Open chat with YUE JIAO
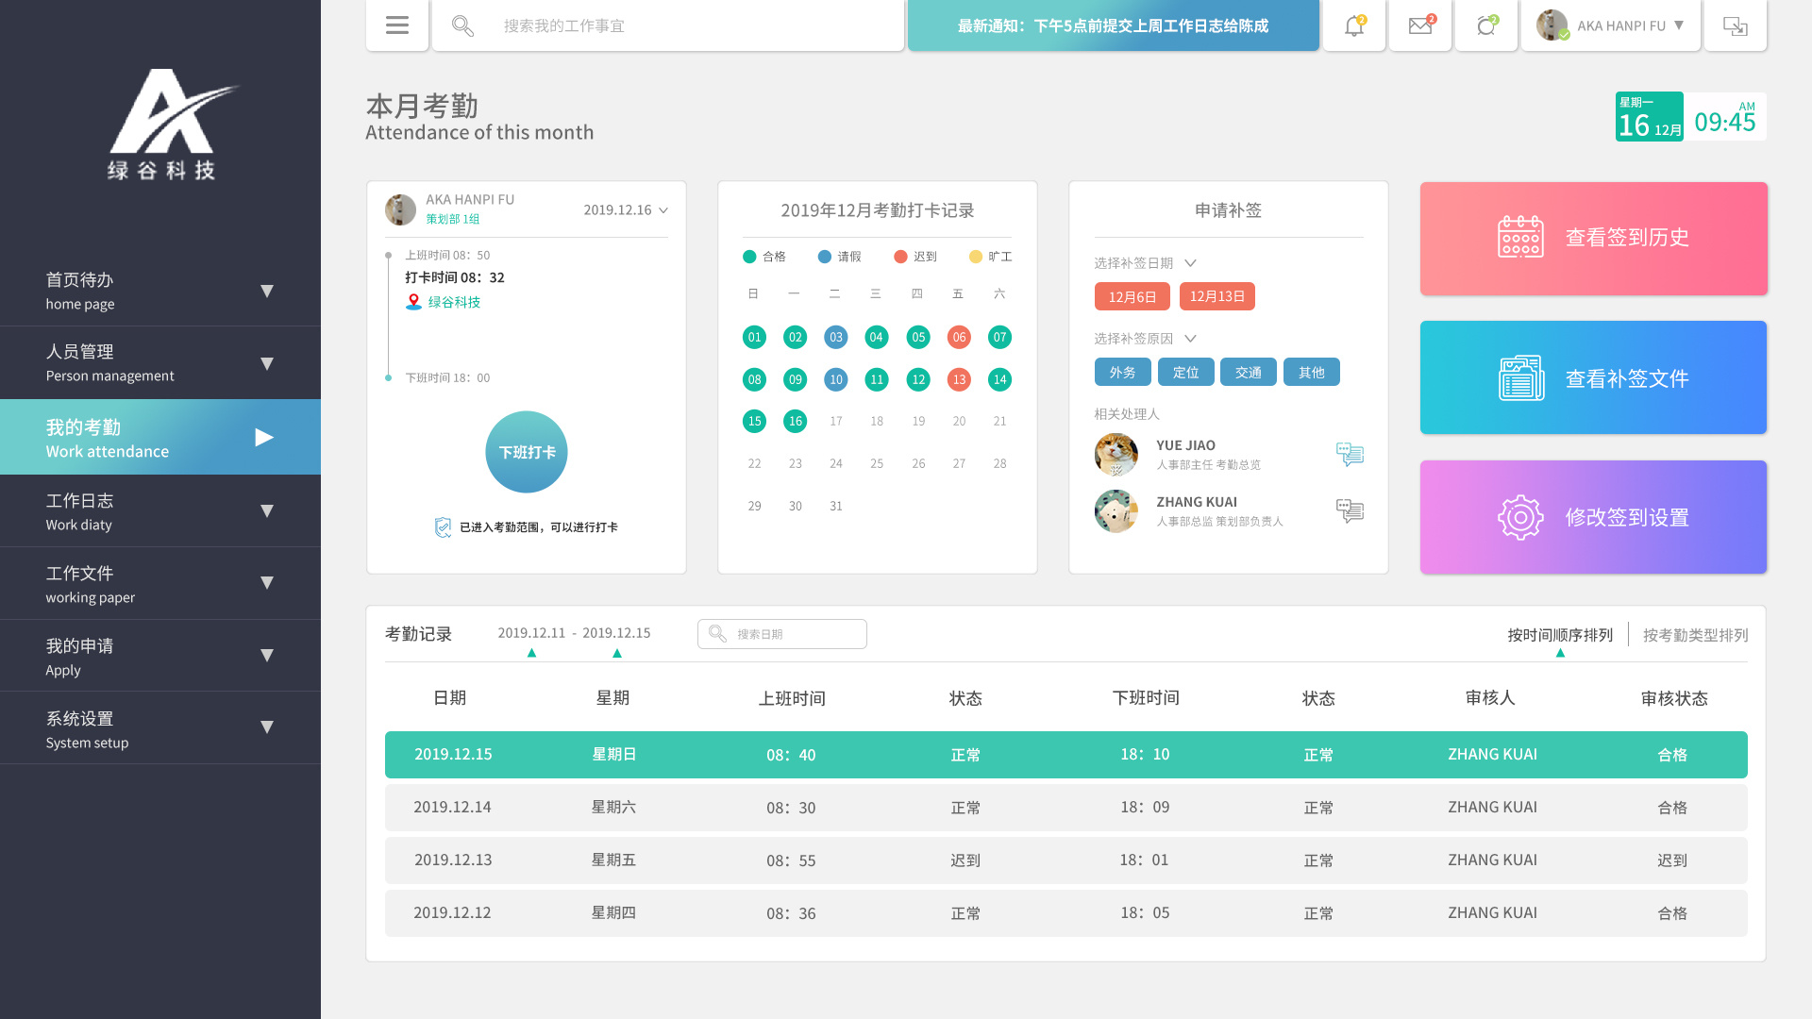 coord(1350,455)
